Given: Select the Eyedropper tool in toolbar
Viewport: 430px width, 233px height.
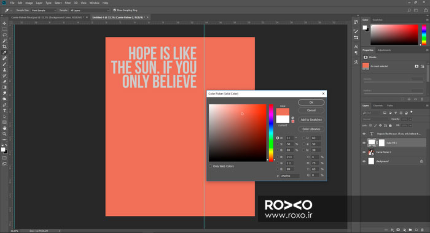Looking at the screenshot, I should click(4, 52).
